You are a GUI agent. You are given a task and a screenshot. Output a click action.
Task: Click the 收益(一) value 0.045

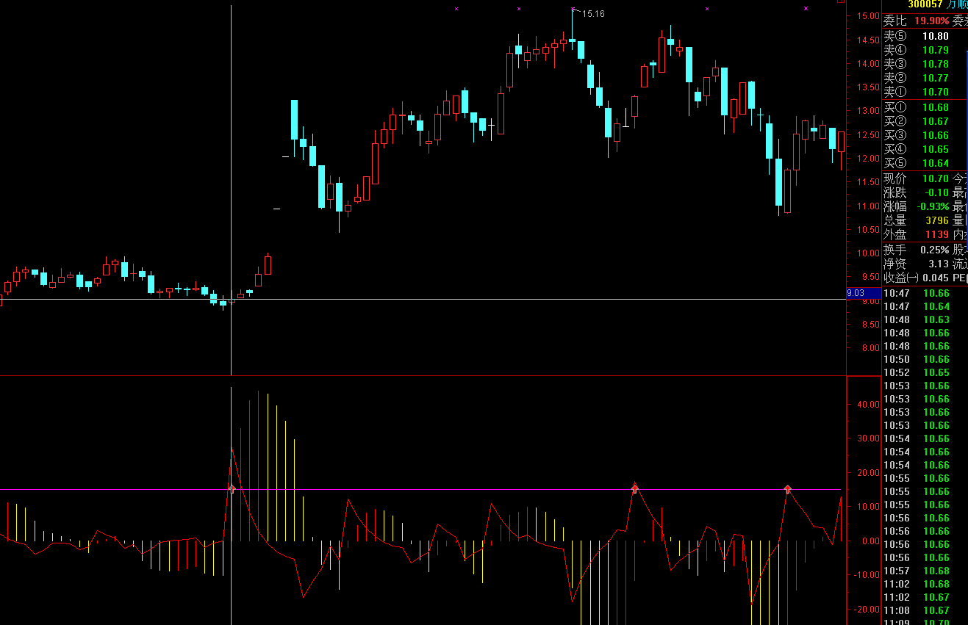pos(936,278)
